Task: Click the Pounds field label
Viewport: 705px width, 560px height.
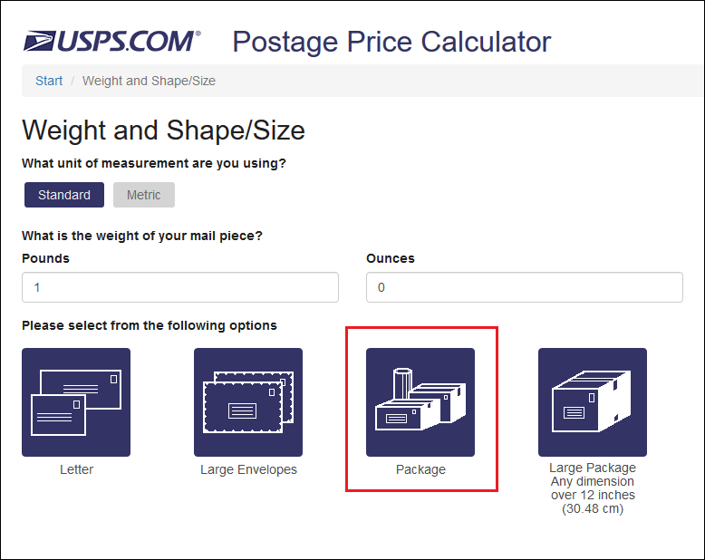Action: 46,258
